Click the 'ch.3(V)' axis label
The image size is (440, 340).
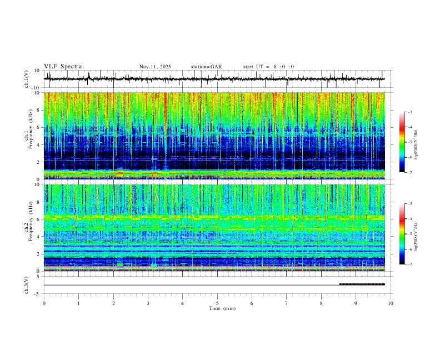point(27,286)
